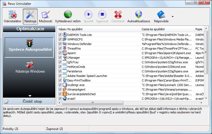The width and height of the screenshot is (212, 134).
Task: Click horizontal scroll left arrow
Action: click(x=59, y=103)
